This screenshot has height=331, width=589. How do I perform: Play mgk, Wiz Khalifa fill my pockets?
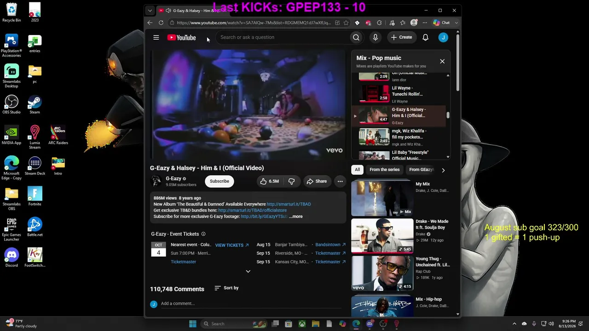398,137
